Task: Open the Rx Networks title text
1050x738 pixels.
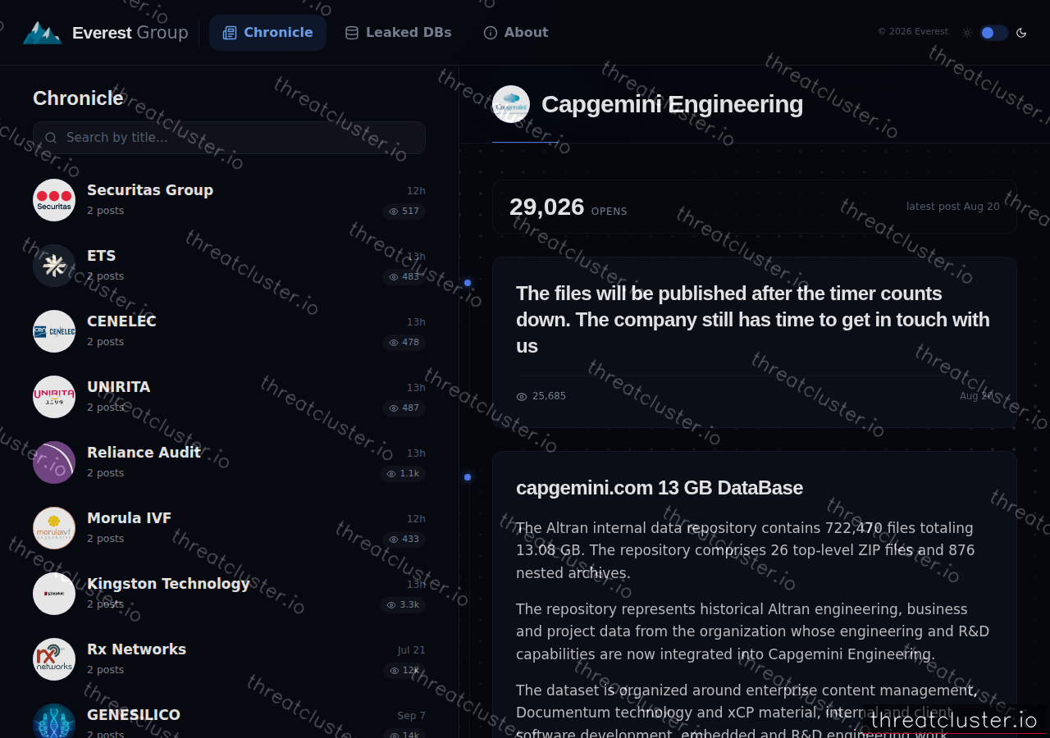Action: pos(136,649)
